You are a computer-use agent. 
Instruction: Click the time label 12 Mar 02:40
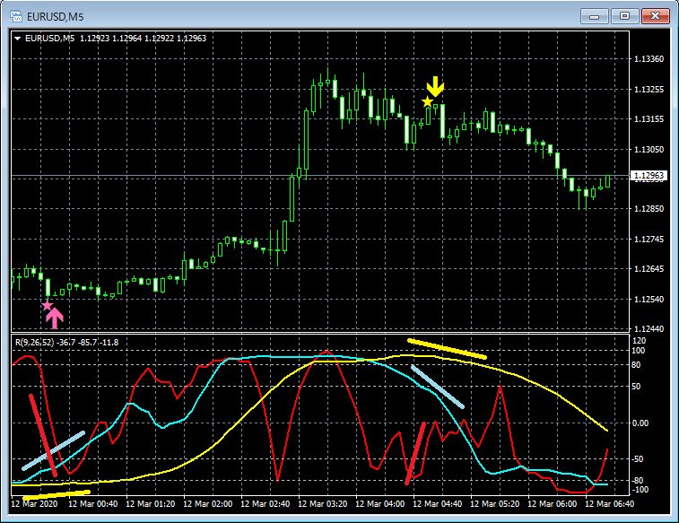click(265, 504)
